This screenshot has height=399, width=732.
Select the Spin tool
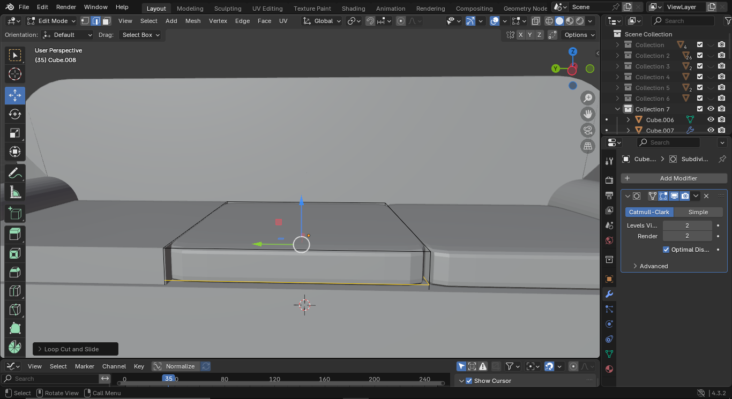point(15,347)
